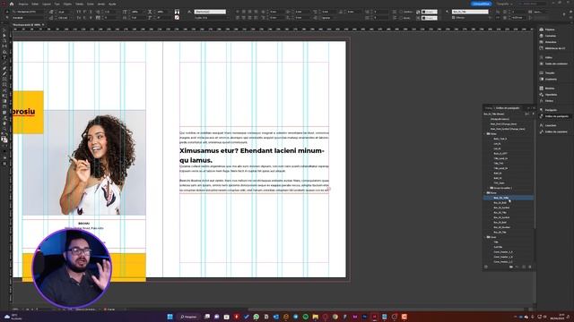The image size is (574, 322).
Task: Open the Janela menu
Action: pyautogui.click(x=101, y=4)
